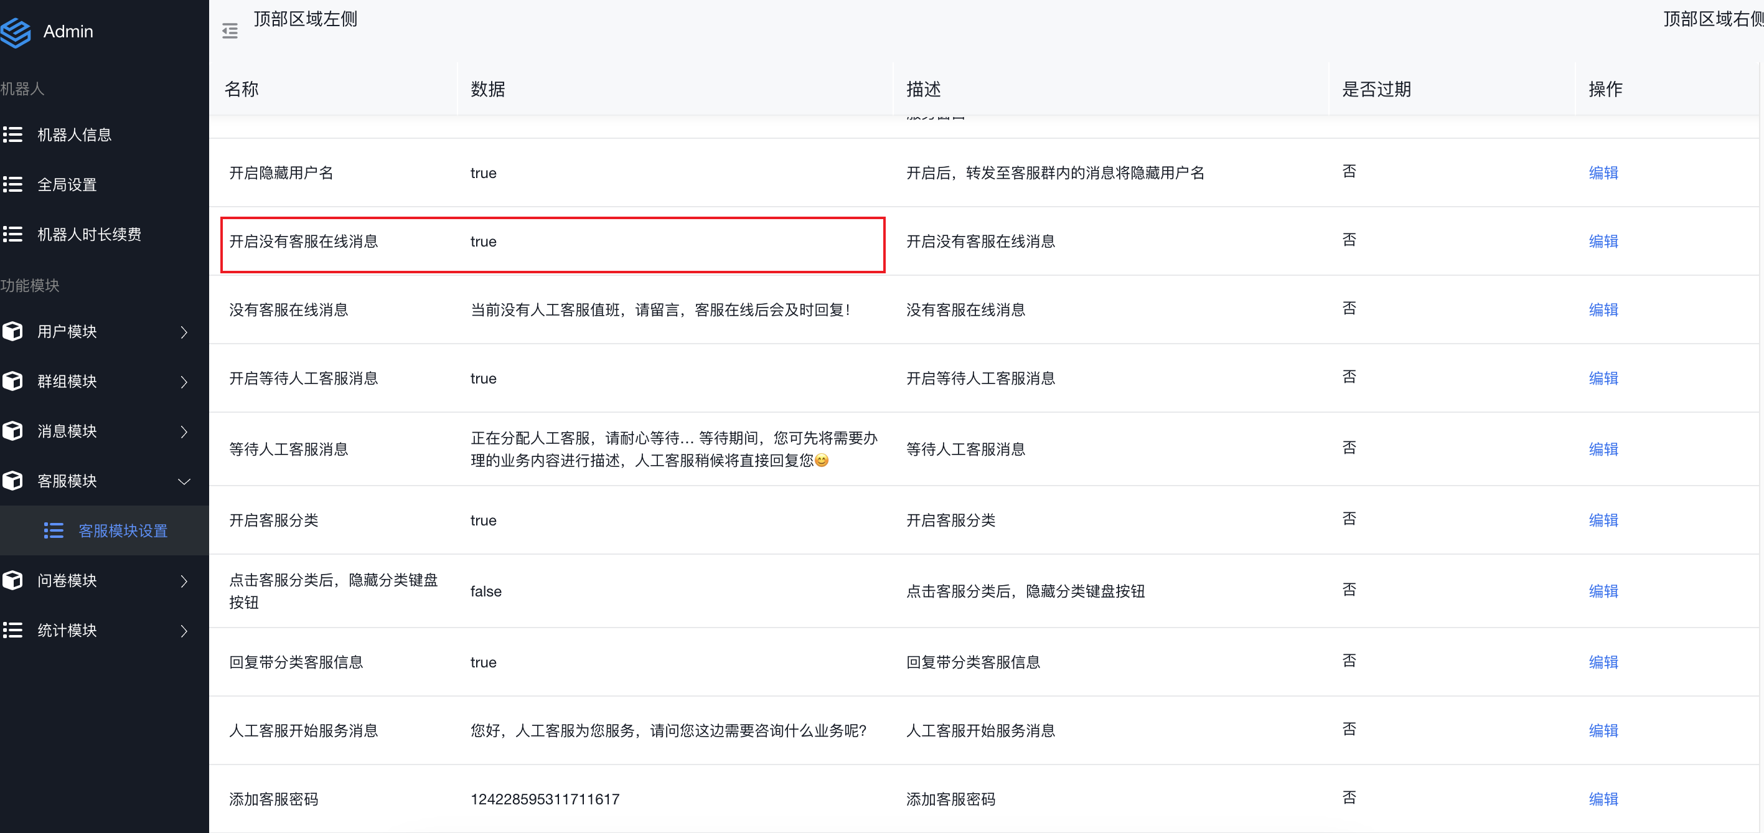Click 编辑 for 添加客服密码 row
Screen dimensions: 1764x833
(1603, 799)
